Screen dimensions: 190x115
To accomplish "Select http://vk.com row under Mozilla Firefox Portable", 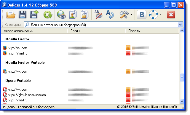I will coord(90,71).
